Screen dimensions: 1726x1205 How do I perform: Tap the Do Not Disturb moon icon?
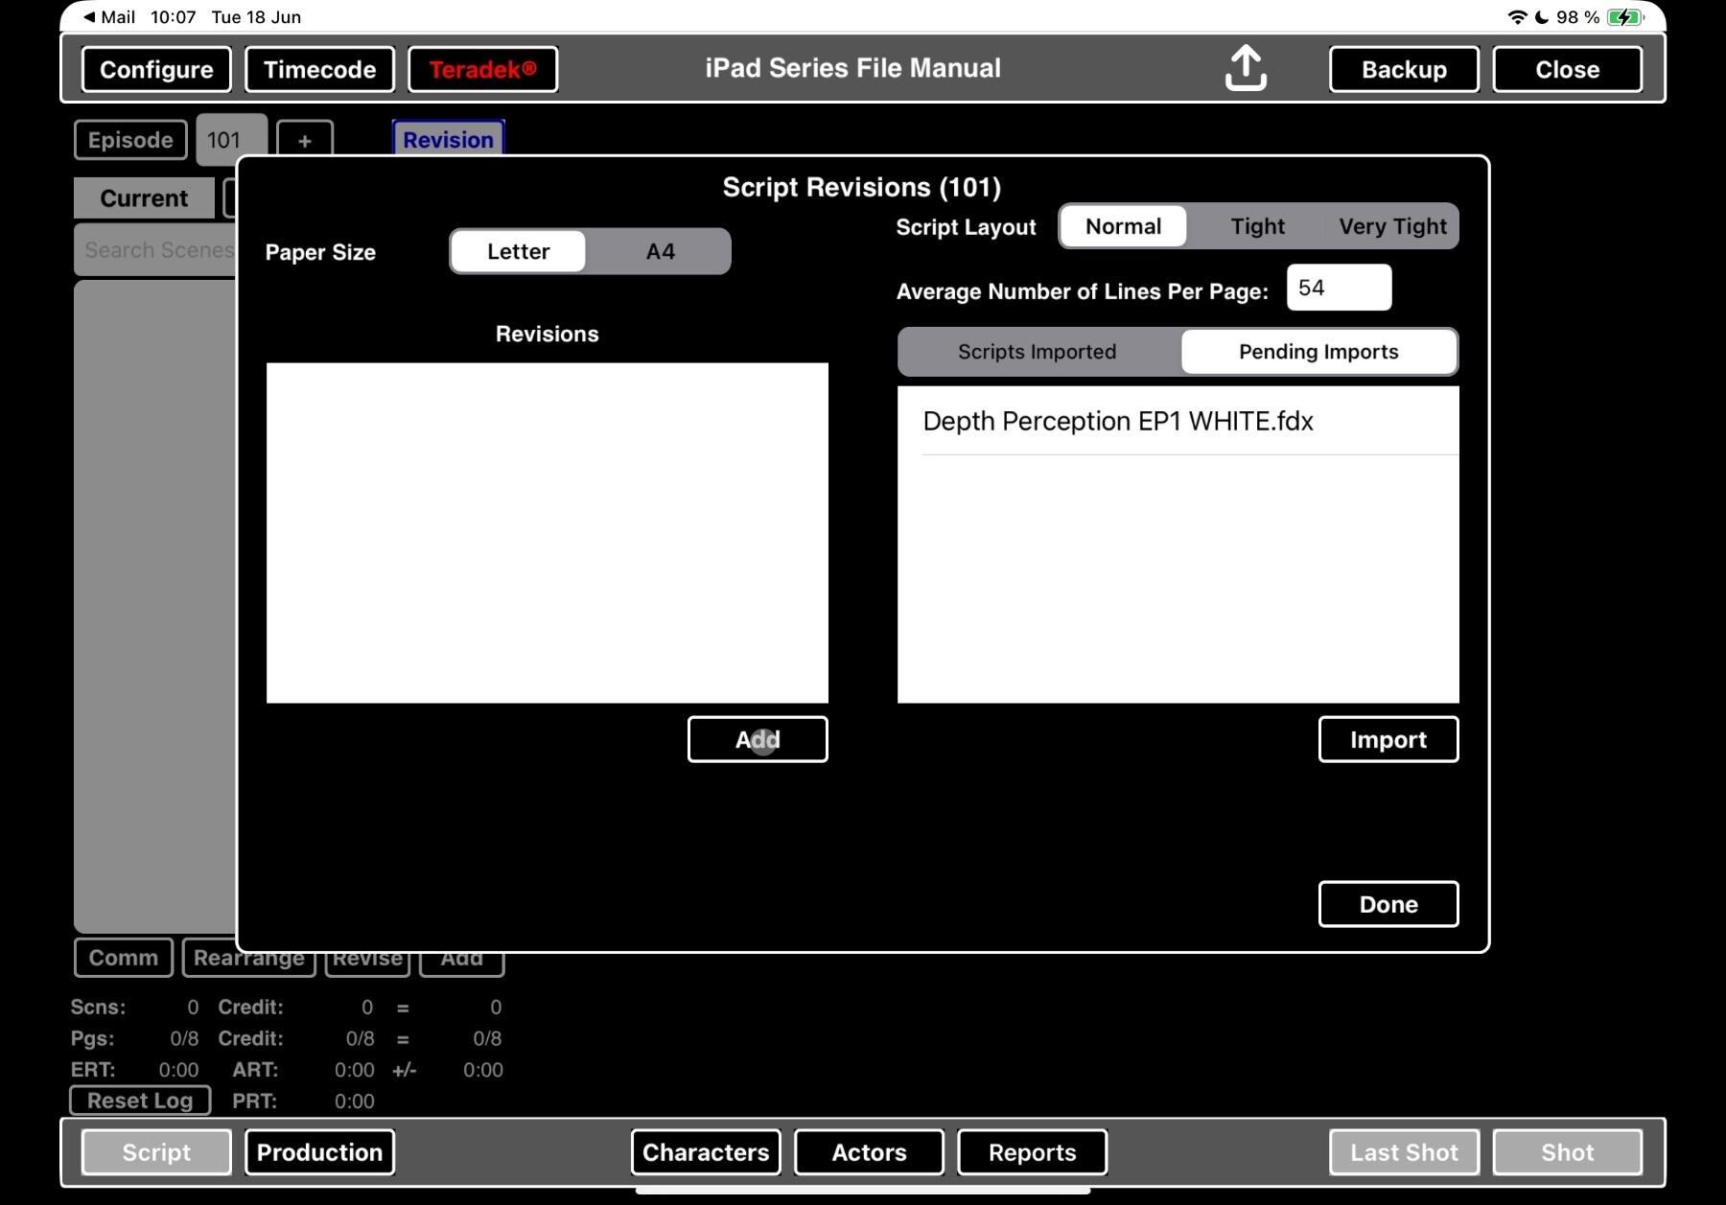1542,17
